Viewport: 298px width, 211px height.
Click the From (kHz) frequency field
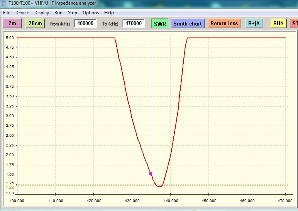point(85,24)
